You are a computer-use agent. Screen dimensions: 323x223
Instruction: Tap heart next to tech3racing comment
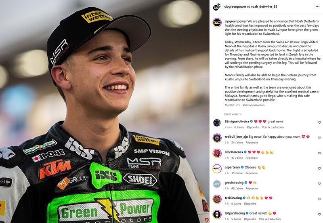pos(319,199)
